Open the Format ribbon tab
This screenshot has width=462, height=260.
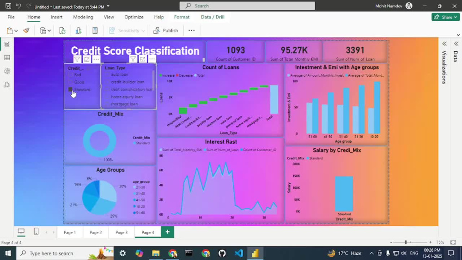tap(182, 17)
